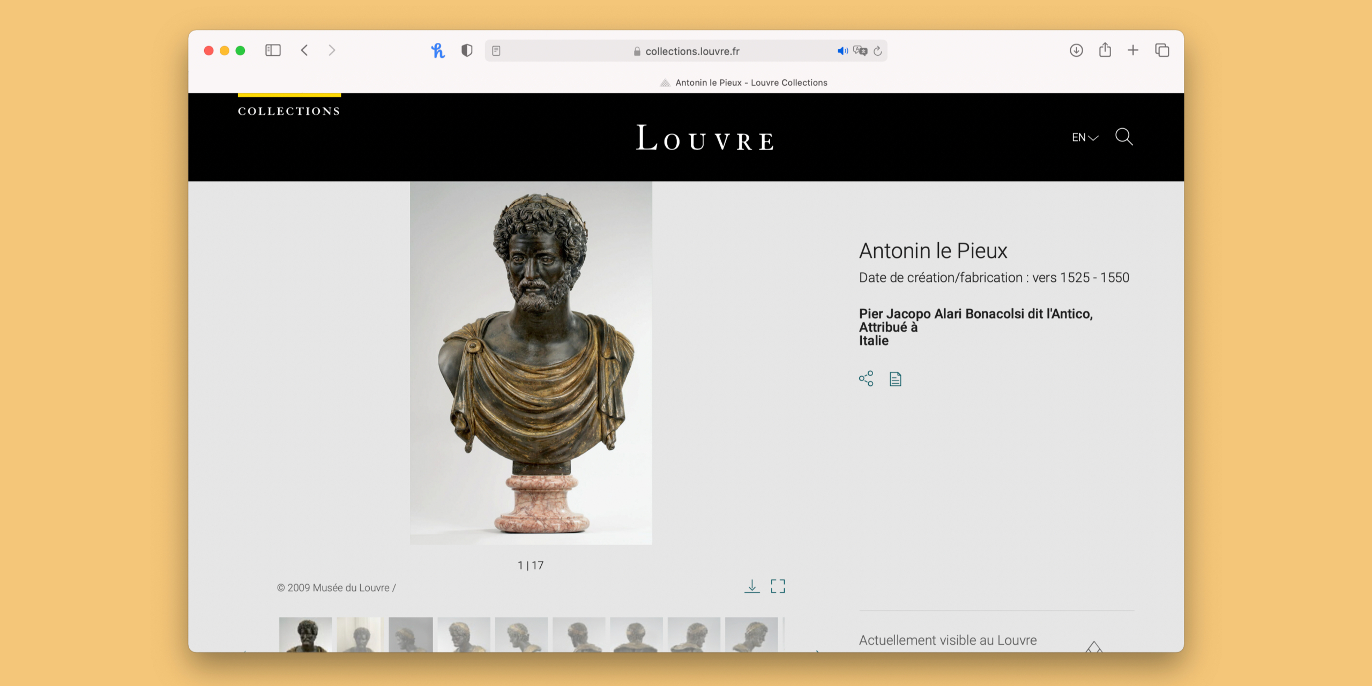Open the Louvre site search
The height and width of the screenshot is (686, 1372).
[x=1123, y=137]
